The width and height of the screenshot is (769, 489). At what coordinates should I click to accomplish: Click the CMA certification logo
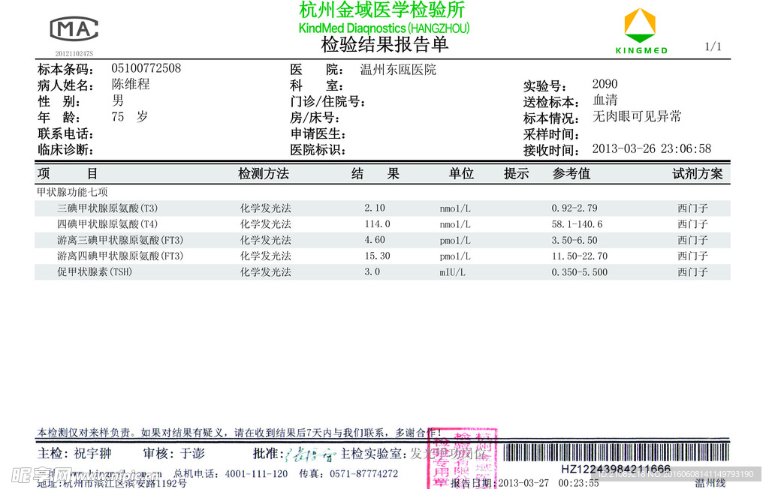click(x=73, y=30)
